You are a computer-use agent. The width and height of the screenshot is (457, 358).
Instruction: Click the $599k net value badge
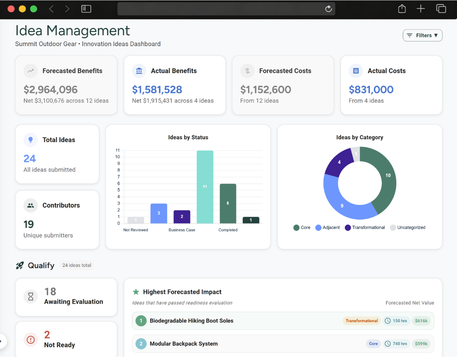[421, 344]
